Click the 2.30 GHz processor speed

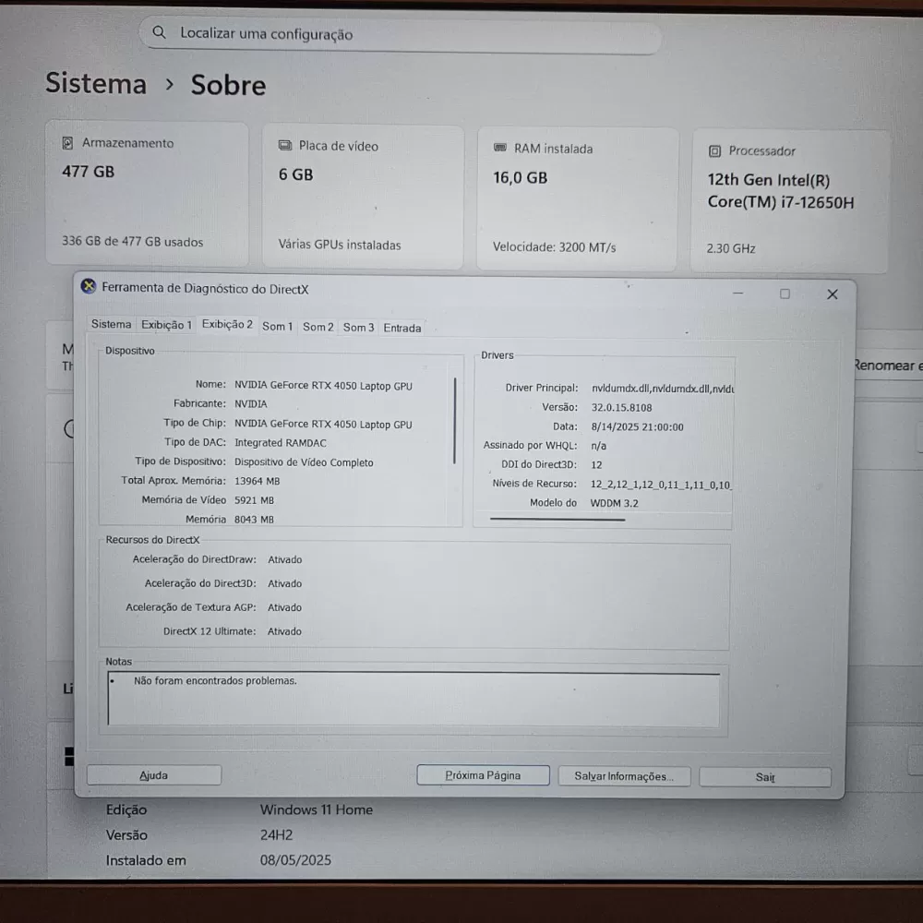731,248
